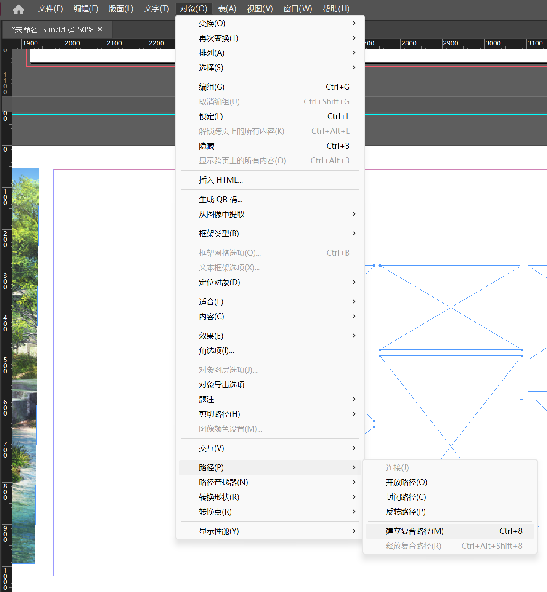Open the 文件(F) menu

(x=50, y=9)
